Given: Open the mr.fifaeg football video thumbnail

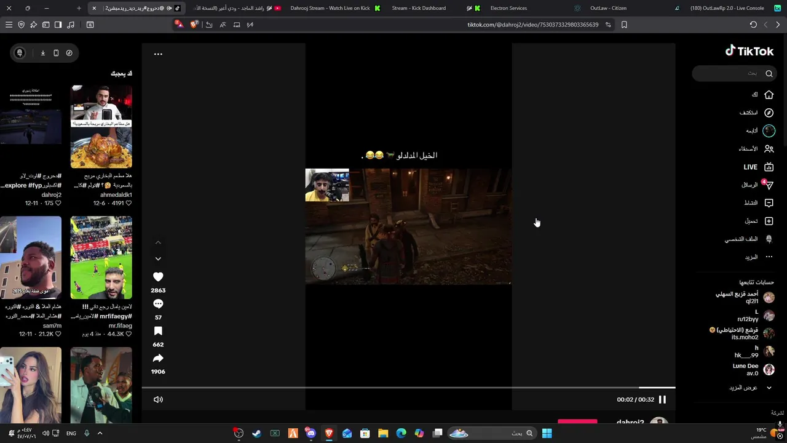Looking at the screenshot, I should coord(101,257).
